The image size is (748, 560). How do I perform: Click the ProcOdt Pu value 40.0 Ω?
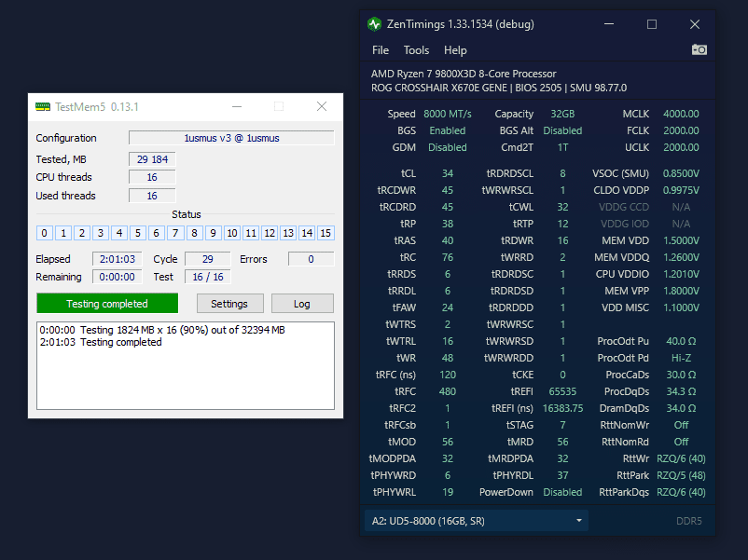(x=681, y=341)
